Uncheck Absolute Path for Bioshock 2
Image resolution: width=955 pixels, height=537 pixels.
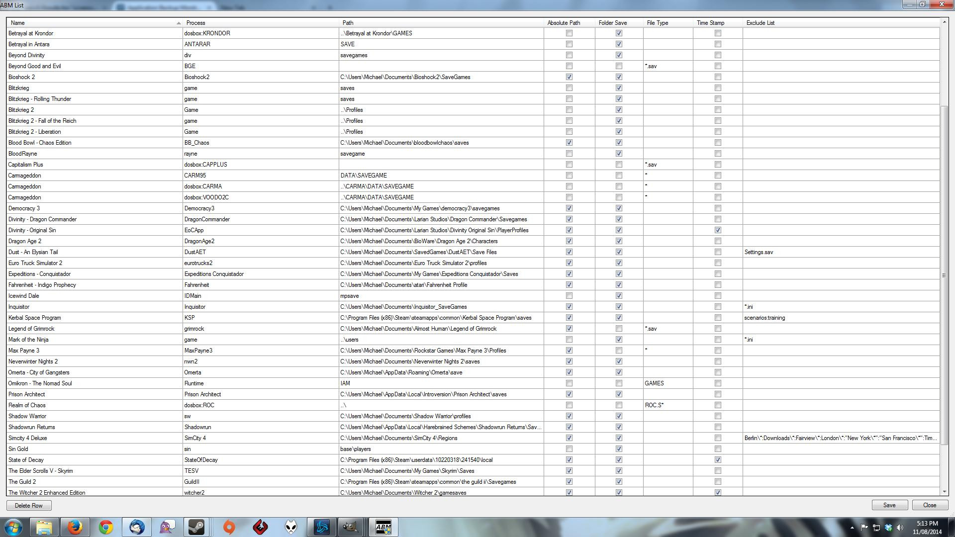569,77
